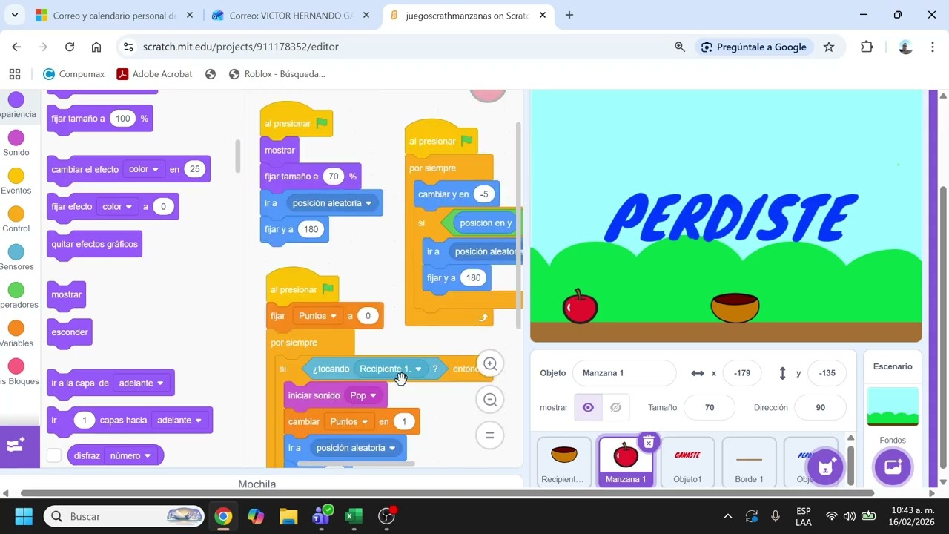
Task: Click the choose a backdrop button
Action: pyautogui.click(x=893, y=467)
